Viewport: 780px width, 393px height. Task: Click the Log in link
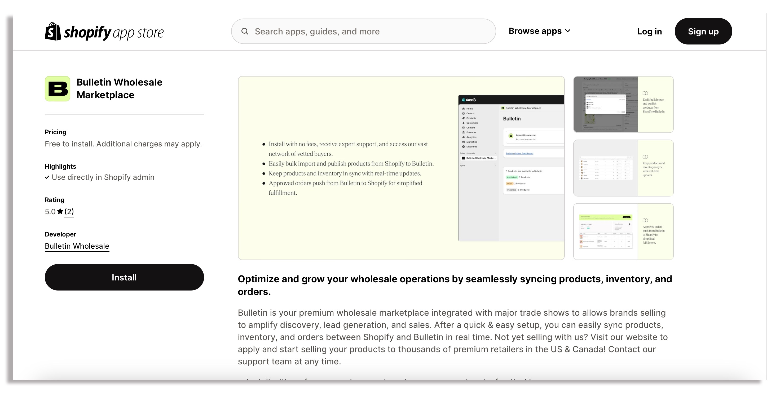coord(649,32)
